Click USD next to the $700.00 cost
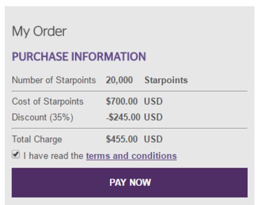This screenshot has width=260, height=205. [x=153, y=101]
